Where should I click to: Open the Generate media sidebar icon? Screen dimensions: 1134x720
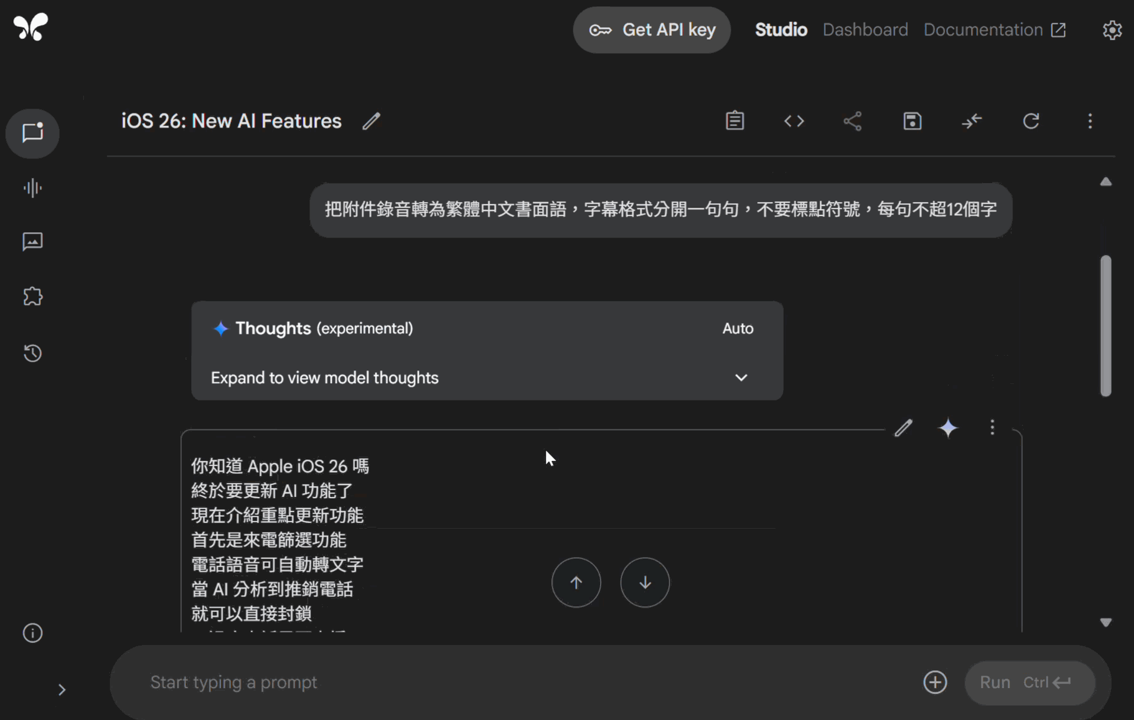pyautogui.click(x=32, y=242)
